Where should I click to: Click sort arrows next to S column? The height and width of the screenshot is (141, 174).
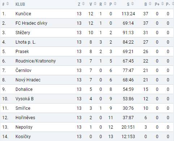tap(132, 4)
